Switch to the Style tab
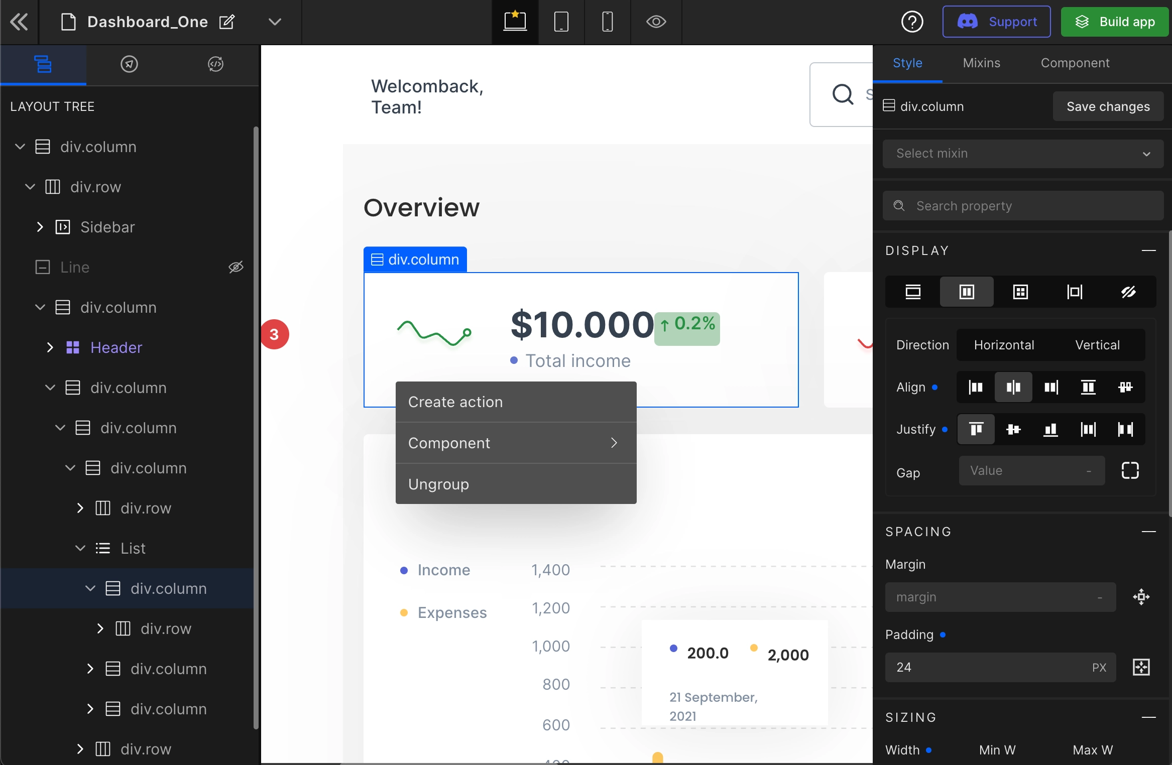The height and width of the screenshot is (765, 1172). (907, 63)
